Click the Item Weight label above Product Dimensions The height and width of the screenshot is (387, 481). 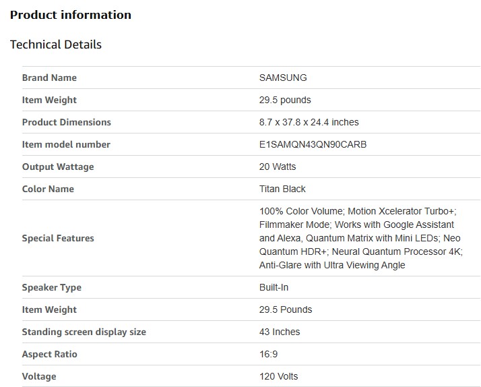point(49,100)
